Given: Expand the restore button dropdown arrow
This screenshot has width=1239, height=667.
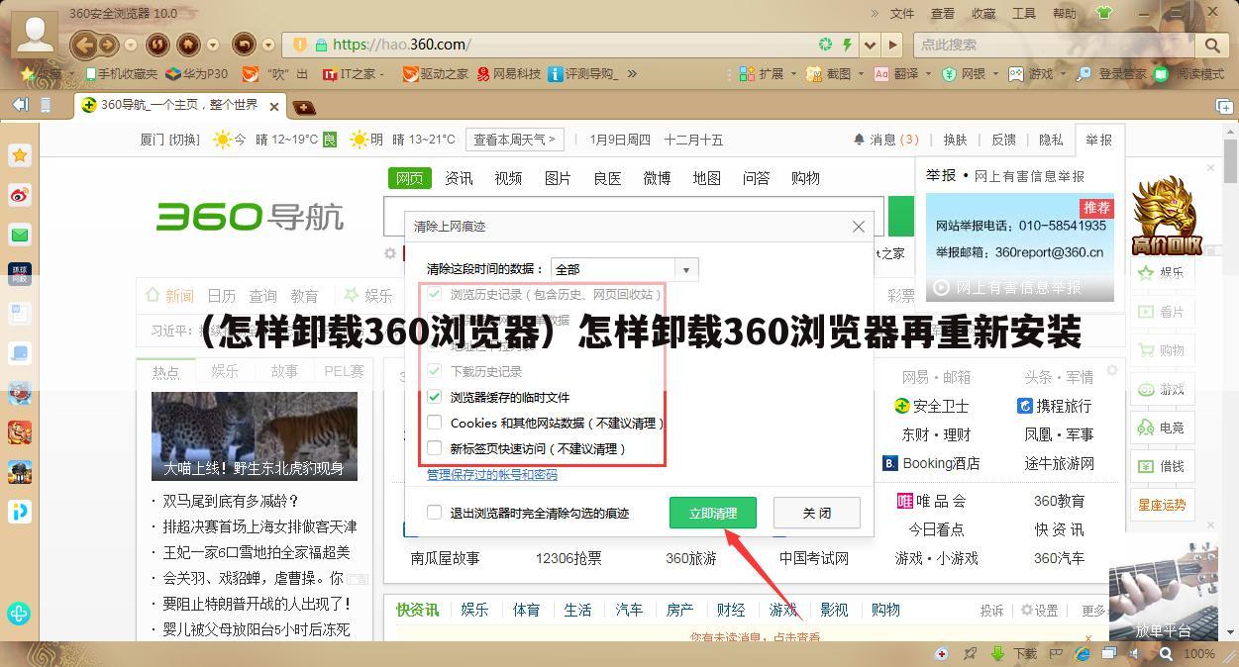Looking at the screenshot, I should [x=268, y=45].
